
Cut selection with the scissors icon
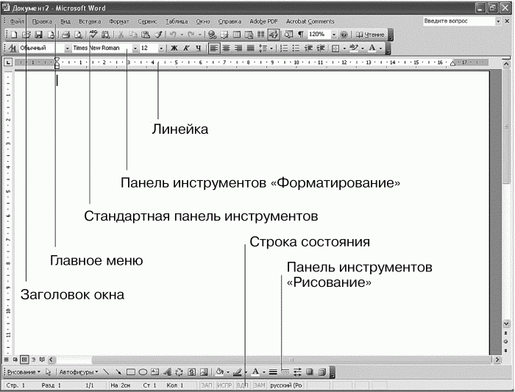[121, 35]
